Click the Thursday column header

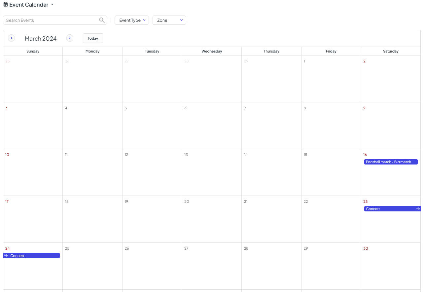271,51
